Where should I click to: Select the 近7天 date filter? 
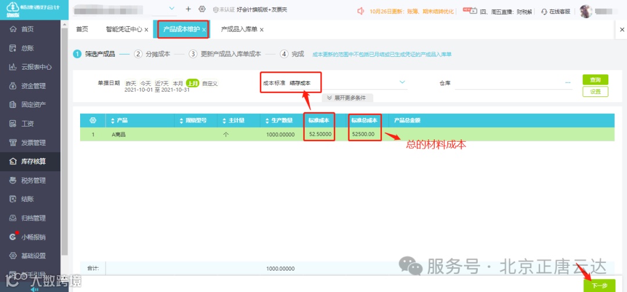pos(162,84)
